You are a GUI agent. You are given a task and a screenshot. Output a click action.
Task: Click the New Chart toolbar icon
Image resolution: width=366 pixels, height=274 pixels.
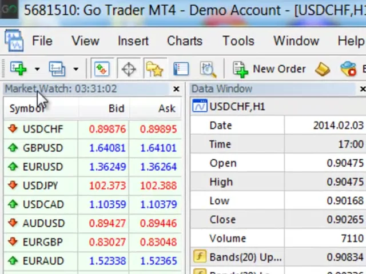point(18,68)
